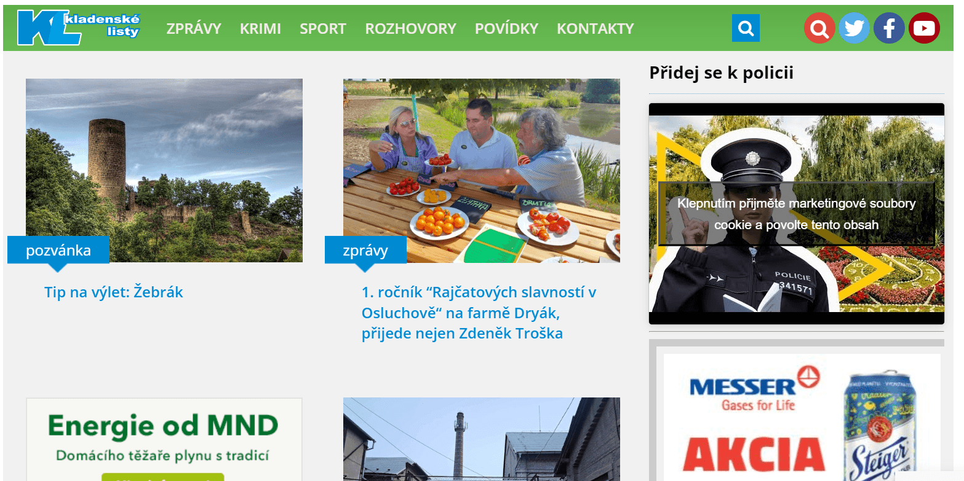Select SPORT in the navigation bar
The width and height of the screenshot is (964, 481).
(323, 28)
